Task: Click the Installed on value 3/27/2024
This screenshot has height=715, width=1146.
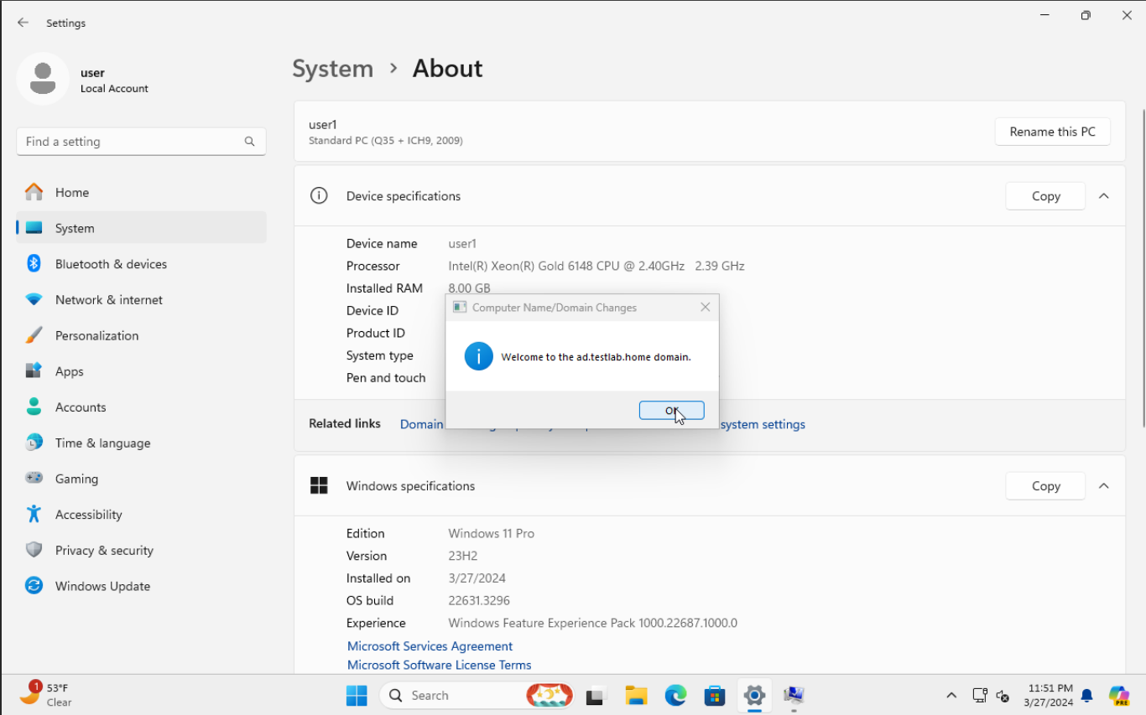Action: (477, 578)
